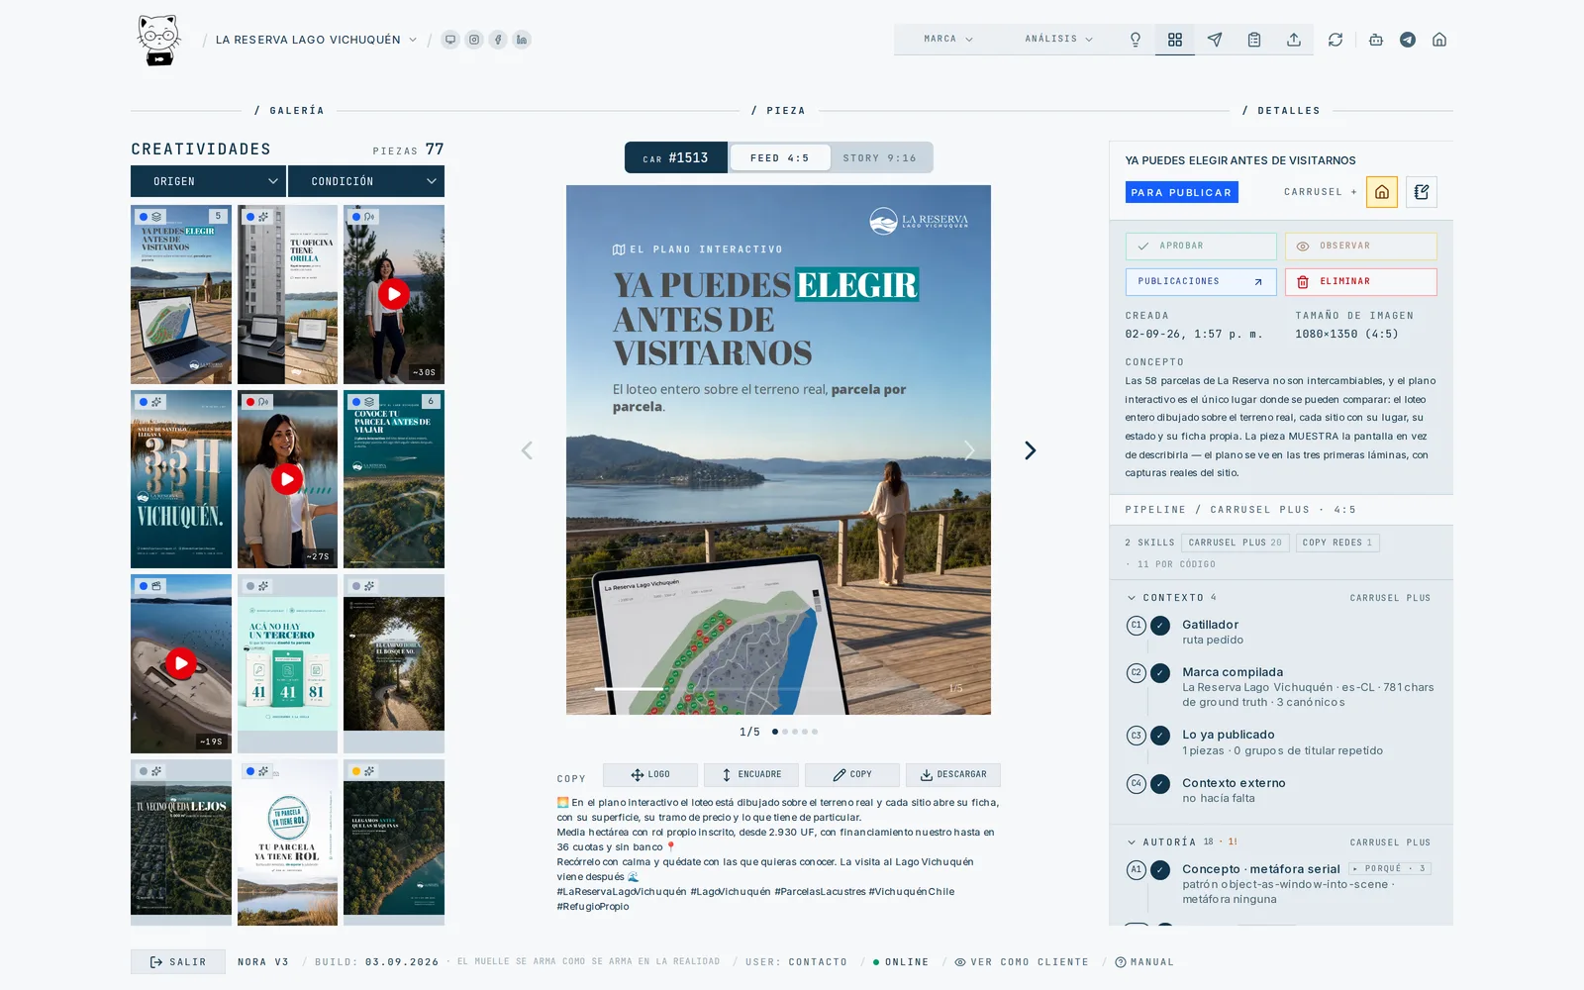This screenshot has height=990, width=1584.
Task: Open the Condición filter dropdown
Action: click(366, 181)
